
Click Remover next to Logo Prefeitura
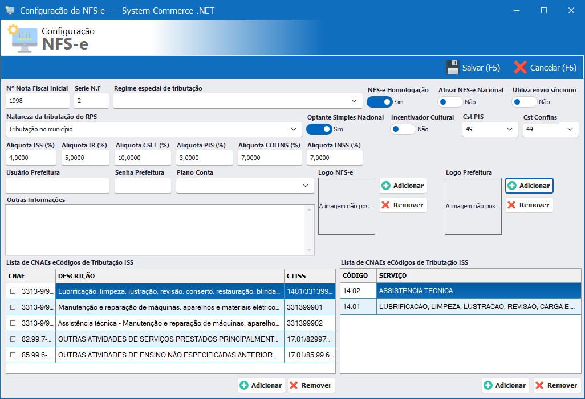(x=528, y=205)
